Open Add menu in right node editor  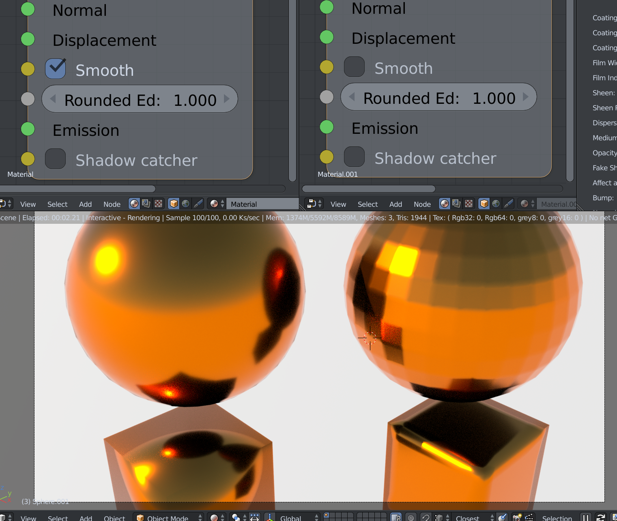[396, 204]
